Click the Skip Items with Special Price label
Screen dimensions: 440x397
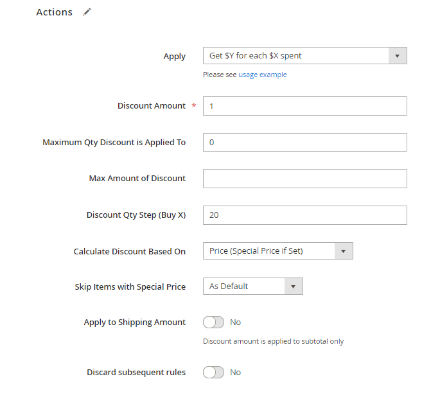130,287
